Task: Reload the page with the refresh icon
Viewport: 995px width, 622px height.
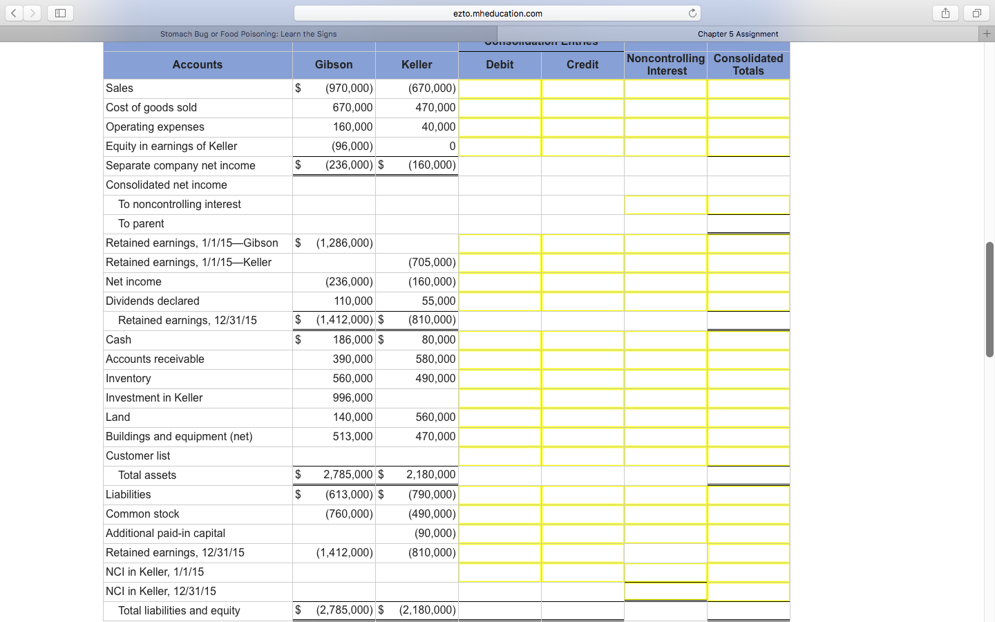Action: tap(692, 13)
